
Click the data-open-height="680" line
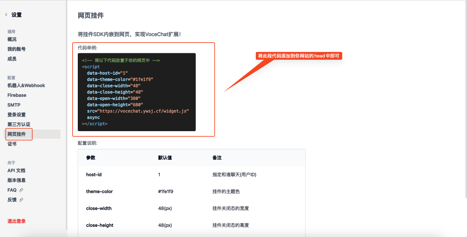(x=115, y=105)
